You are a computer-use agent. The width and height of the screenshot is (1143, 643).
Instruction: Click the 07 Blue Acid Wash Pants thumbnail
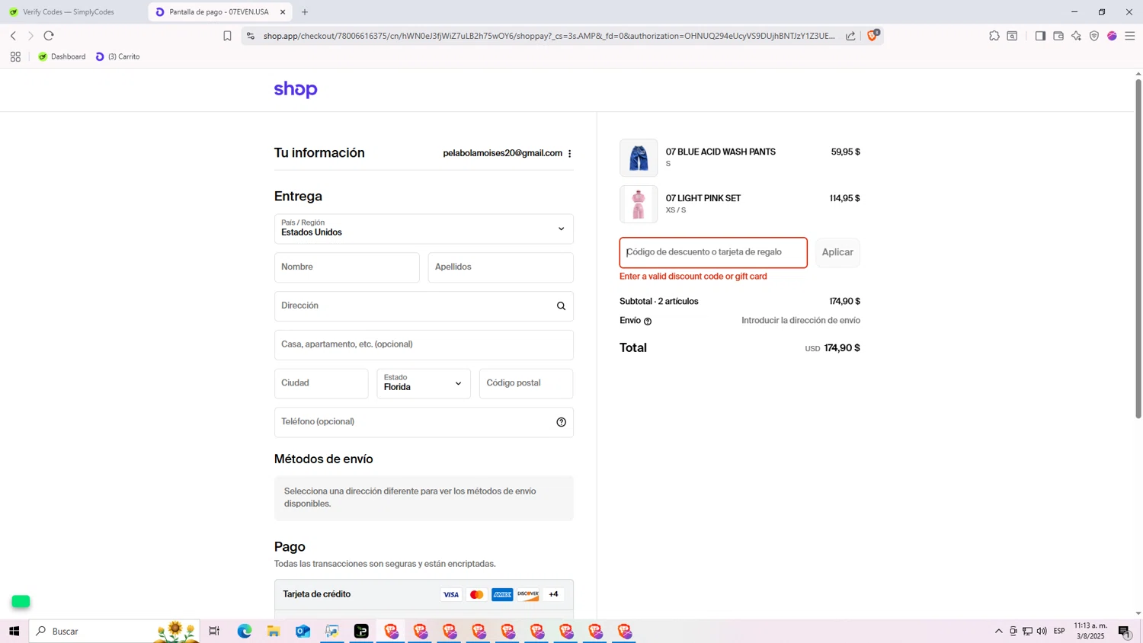pos(639,158)
